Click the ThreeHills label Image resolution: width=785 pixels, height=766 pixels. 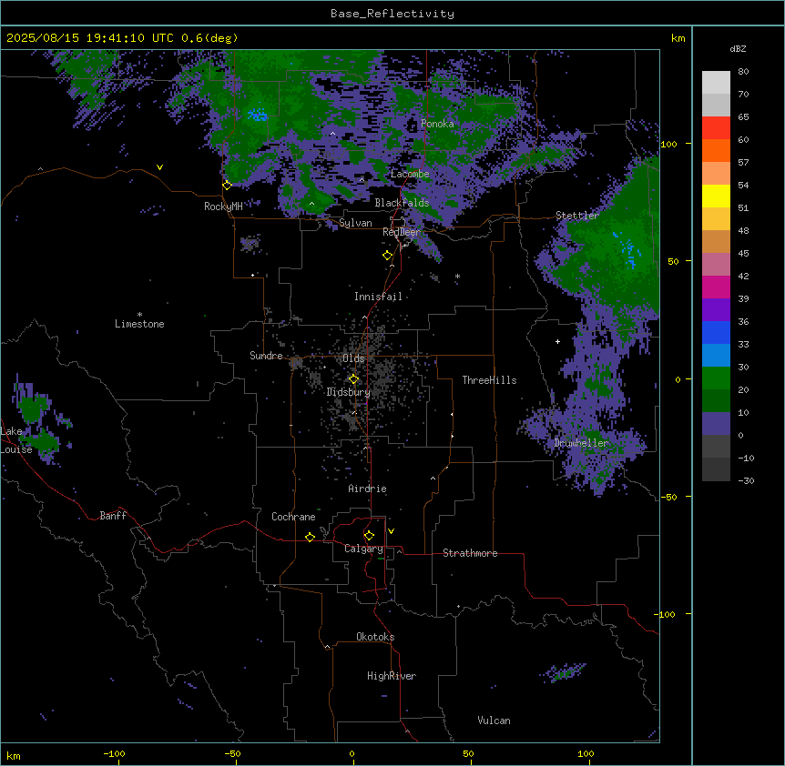click(x=489, y=380)
